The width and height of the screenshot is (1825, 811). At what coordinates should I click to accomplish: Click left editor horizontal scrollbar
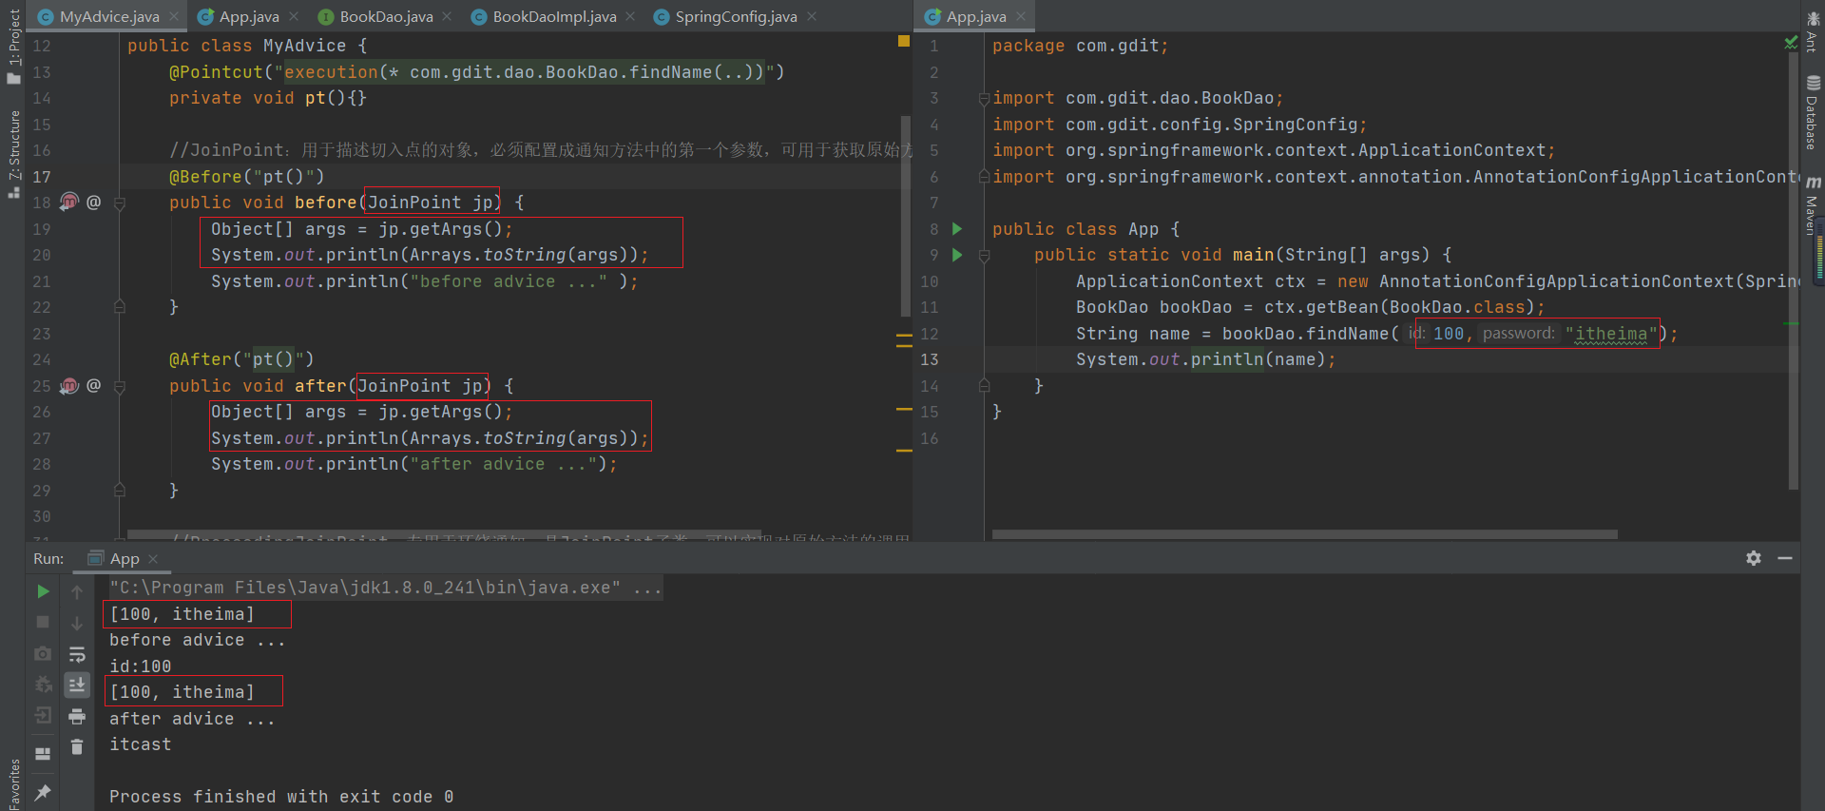click(444, 534)
